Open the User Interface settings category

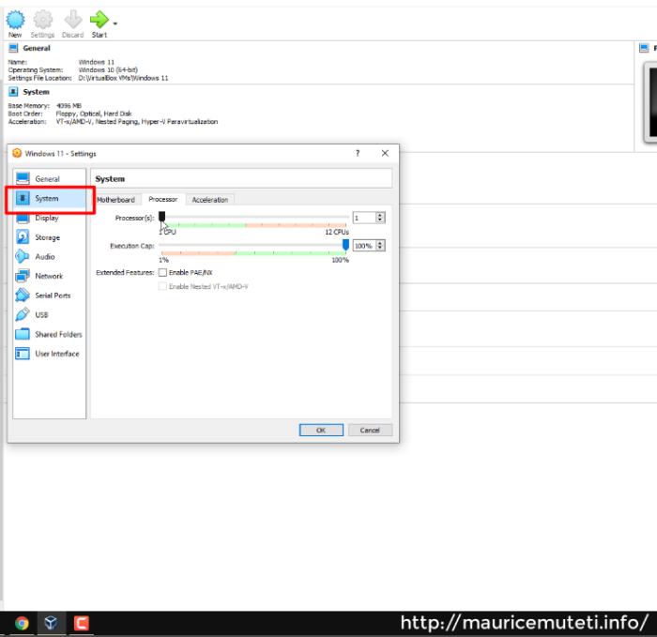(50, 354)
